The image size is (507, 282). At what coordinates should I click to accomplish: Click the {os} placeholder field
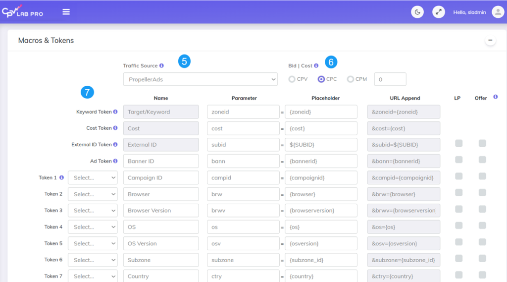[321, 227]
